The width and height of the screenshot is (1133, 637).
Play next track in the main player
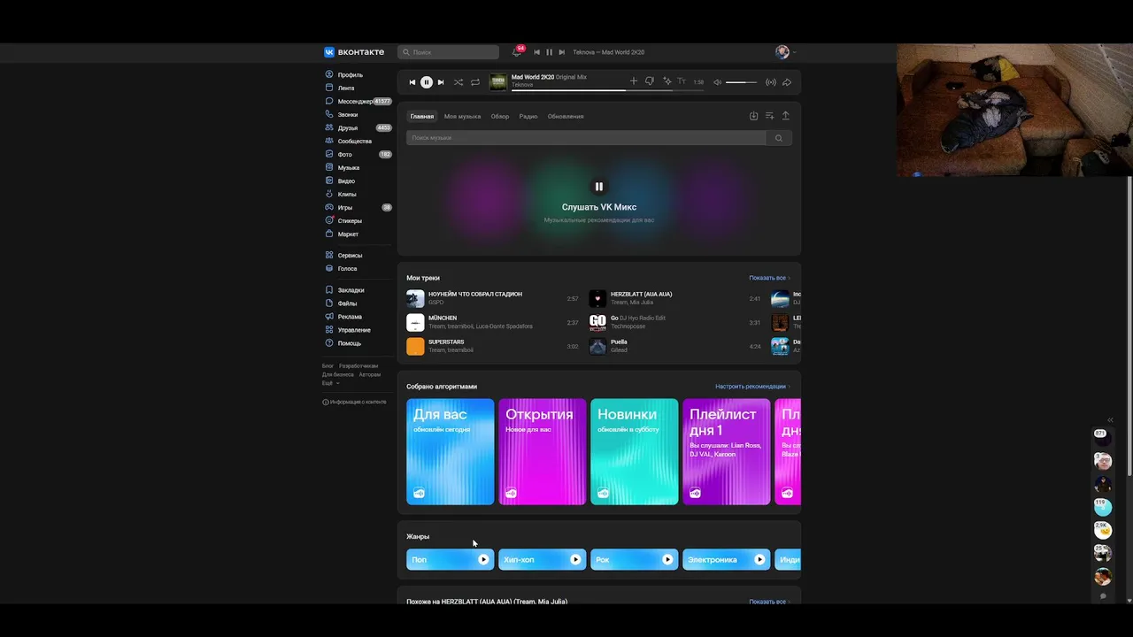441,82
